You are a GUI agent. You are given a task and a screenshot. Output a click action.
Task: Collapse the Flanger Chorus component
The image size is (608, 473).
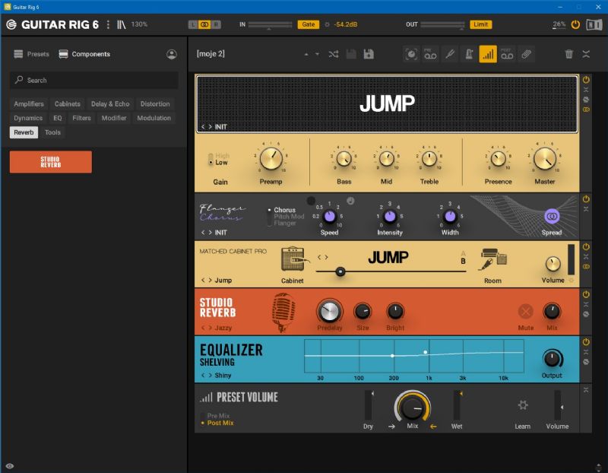point(586,209)
